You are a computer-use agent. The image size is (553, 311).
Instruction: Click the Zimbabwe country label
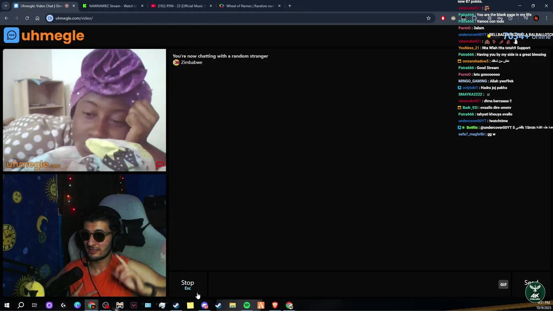coord(188,62)
